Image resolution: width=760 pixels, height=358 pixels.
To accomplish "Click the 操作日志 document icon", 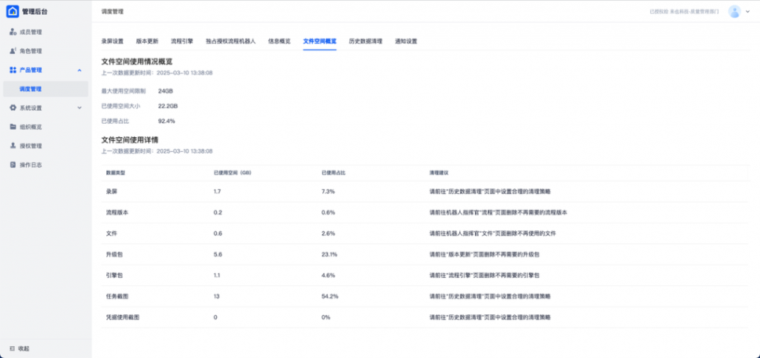I will pos(13,165).
